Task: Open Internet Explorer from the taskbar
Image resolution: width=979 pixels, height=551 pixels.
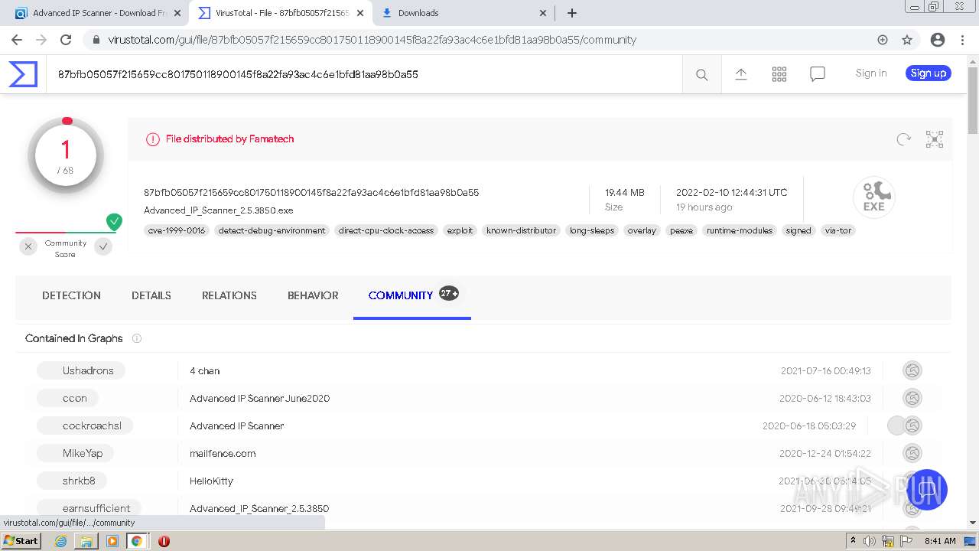Action: pyautogui.click(x=61, y=541)
